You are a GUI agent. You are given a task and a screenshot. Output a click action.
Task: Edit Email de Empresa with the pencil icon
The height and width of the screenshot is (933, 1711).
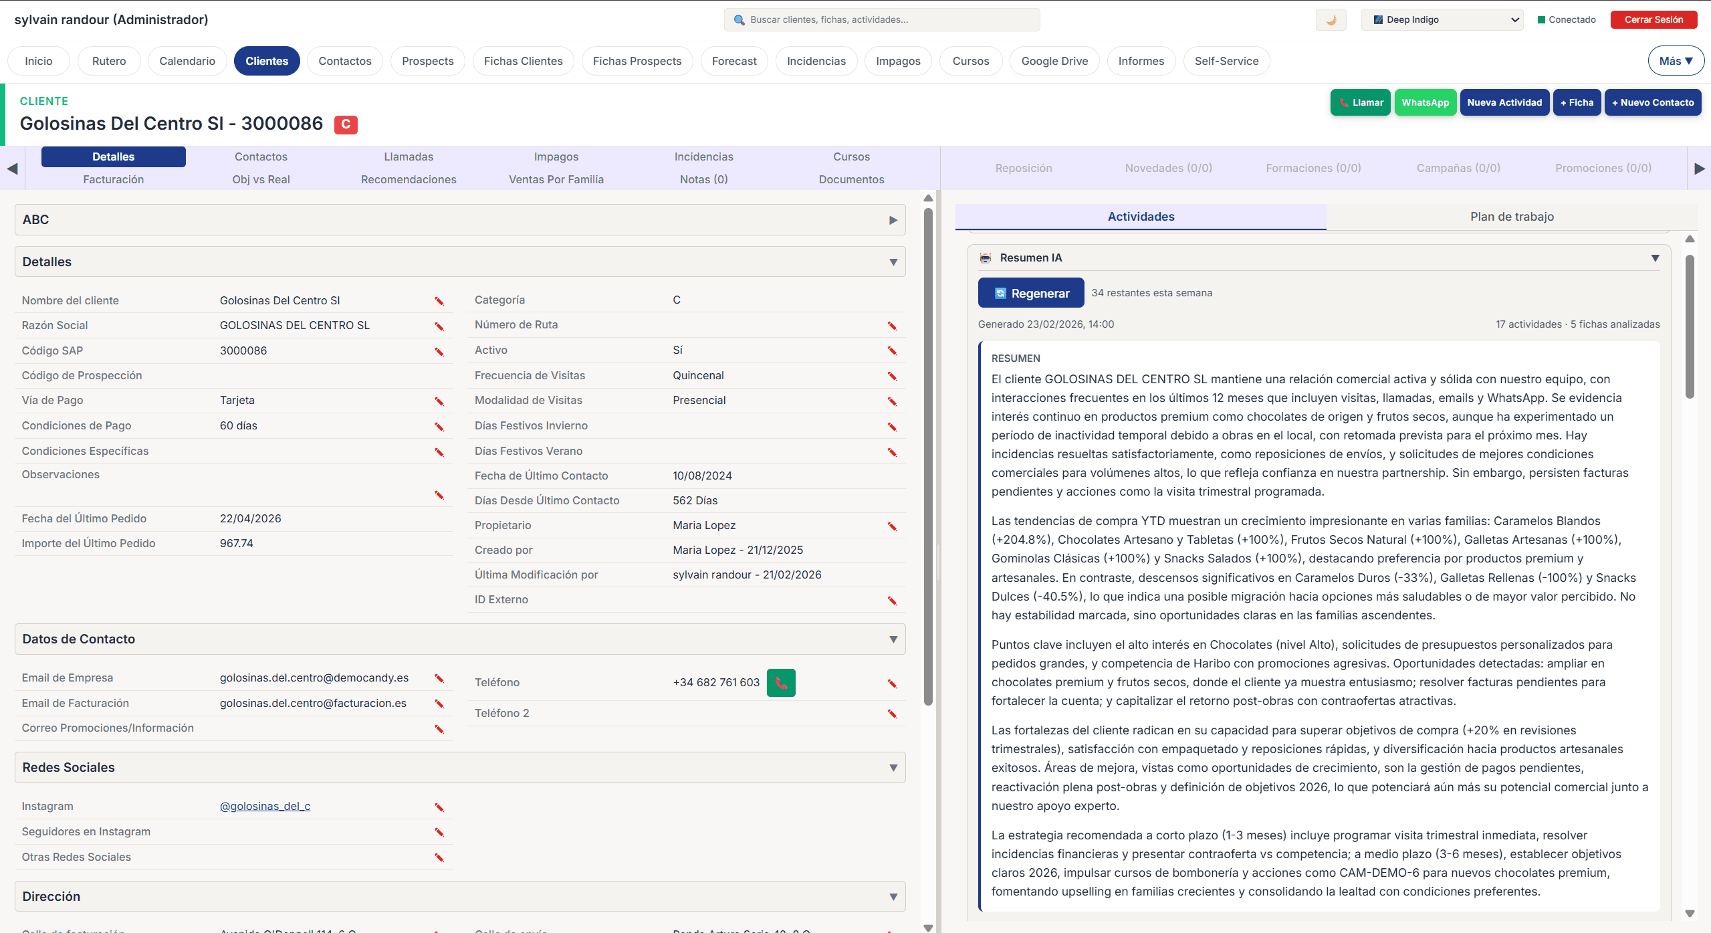click(x=439, y=678)
